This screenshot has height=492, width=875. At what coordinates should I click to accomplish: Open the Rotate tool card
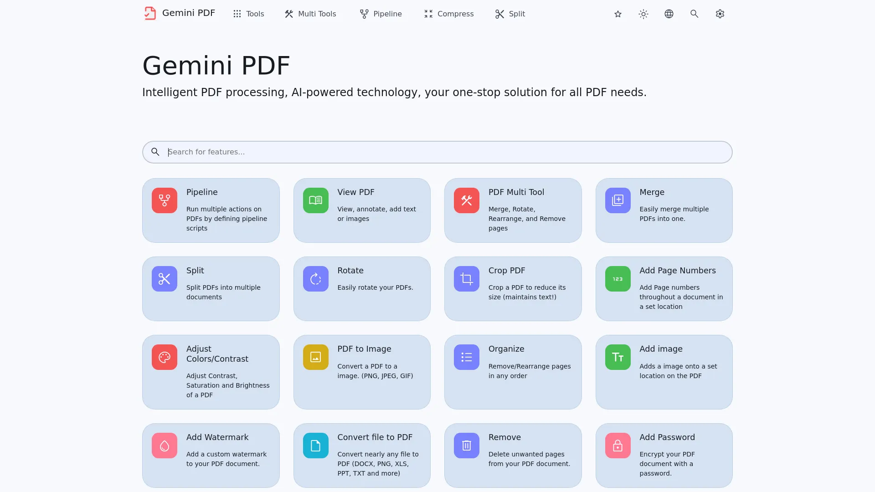pyautogui.click(x=362, y=288)
